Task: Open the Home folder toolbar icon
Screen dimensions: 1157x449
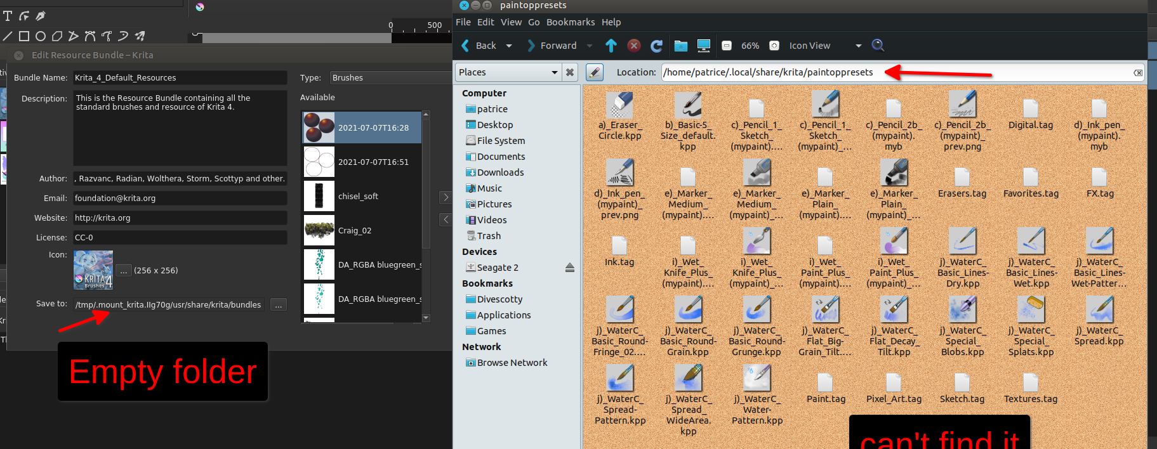Action: click(x=681, y=46)
